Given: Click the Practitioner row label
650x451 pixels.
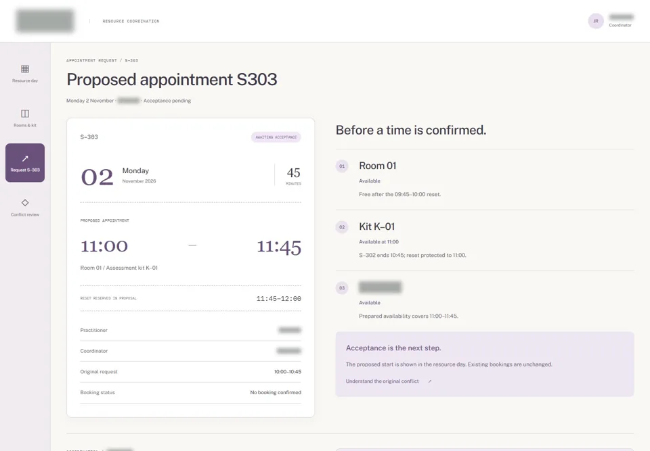Looking at the screenshot, I should pos(93,331).
